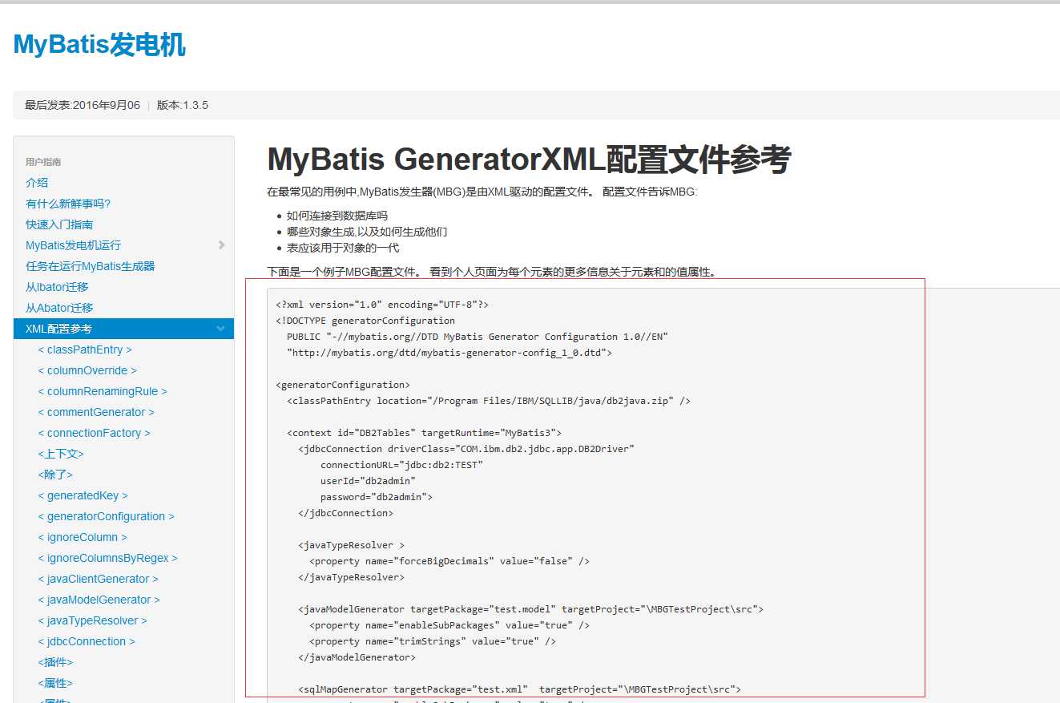This screenshot has height=703, width=1060.
Task: Click the 最后发表:2016年9月06 text
Action: [83, 105]
